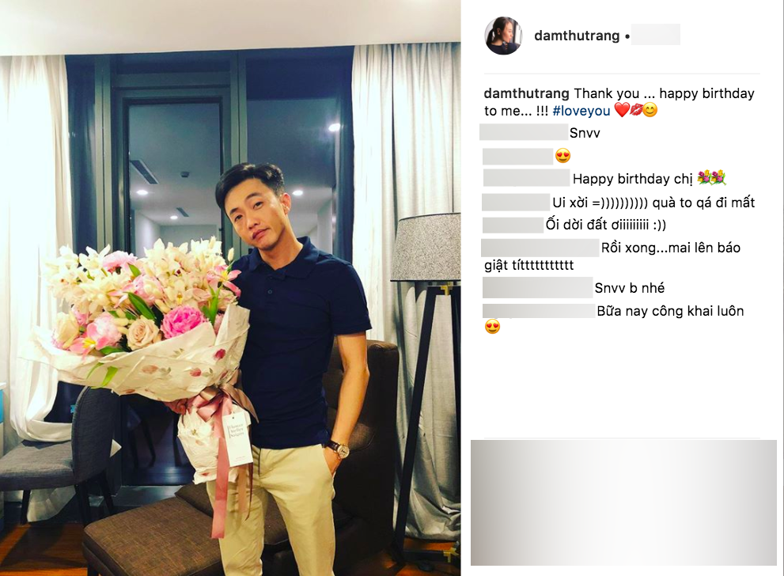Select the 'Ui xời' comment text
The image size is (784, 576).
click(653, 203)
